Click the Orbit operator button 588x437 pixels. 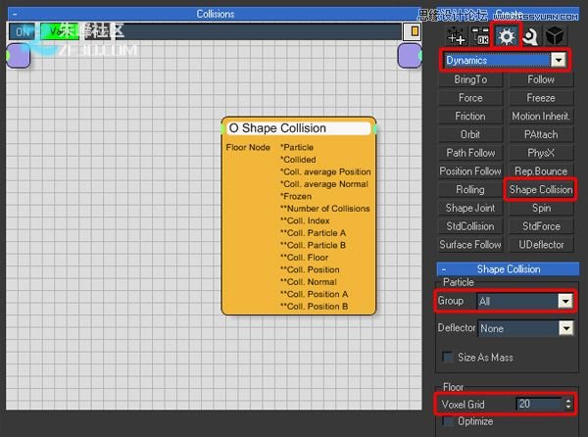coord(470,134)
